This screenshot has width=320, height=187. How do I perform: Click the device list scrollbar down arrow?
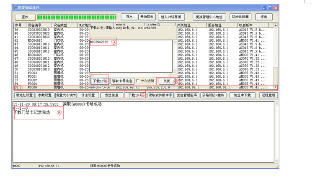275,87
